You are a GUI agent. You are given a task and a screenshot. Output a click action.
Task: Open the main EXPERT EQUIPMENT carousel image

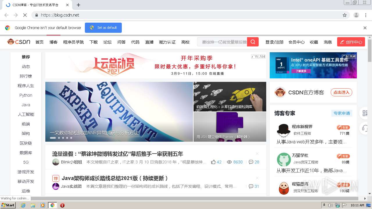(119, 112)
